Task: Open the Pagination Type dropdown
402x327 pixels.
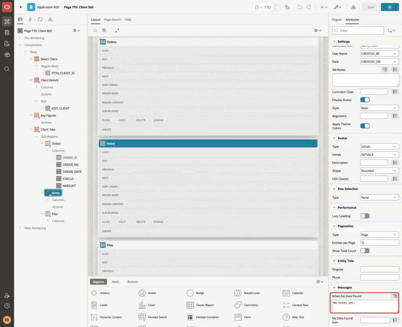Action: coord(379,235)
